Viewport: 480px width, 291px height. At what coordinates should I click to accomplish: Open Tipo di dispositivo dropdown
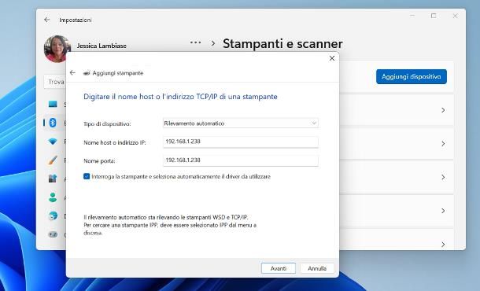240,123
